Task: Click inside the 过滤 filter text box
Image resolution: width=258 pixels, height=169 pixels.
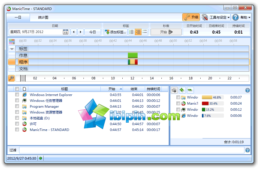Action: click(x=131, y=150)
